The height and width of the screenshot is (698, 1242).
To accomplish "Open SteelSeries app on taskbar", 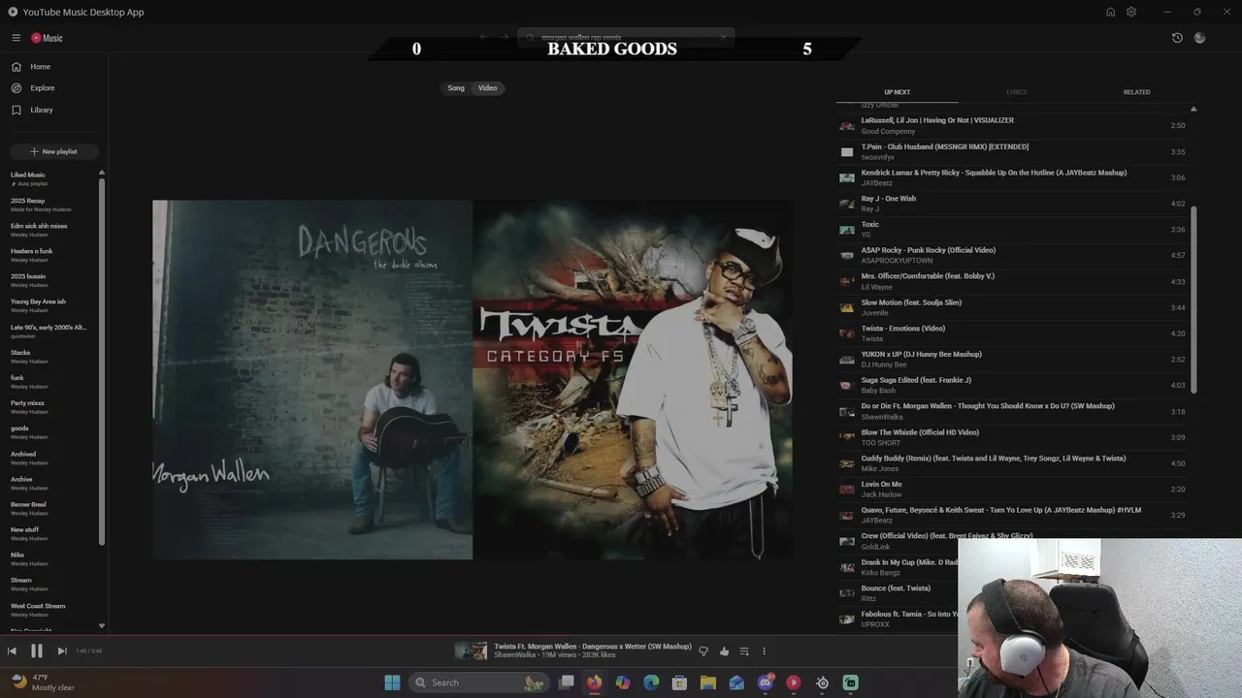I will coord(822,682).
